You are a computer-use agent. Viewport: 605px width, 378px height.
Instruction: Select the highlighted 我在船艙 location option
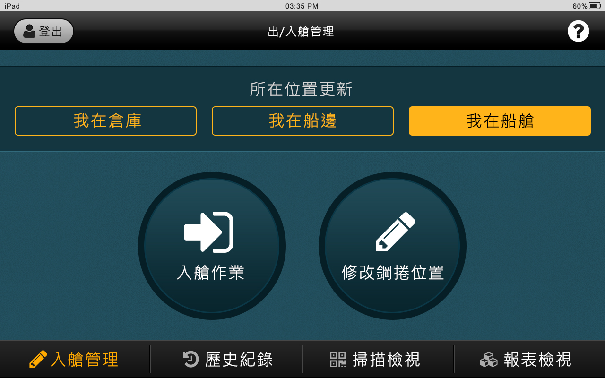(500, 121)
